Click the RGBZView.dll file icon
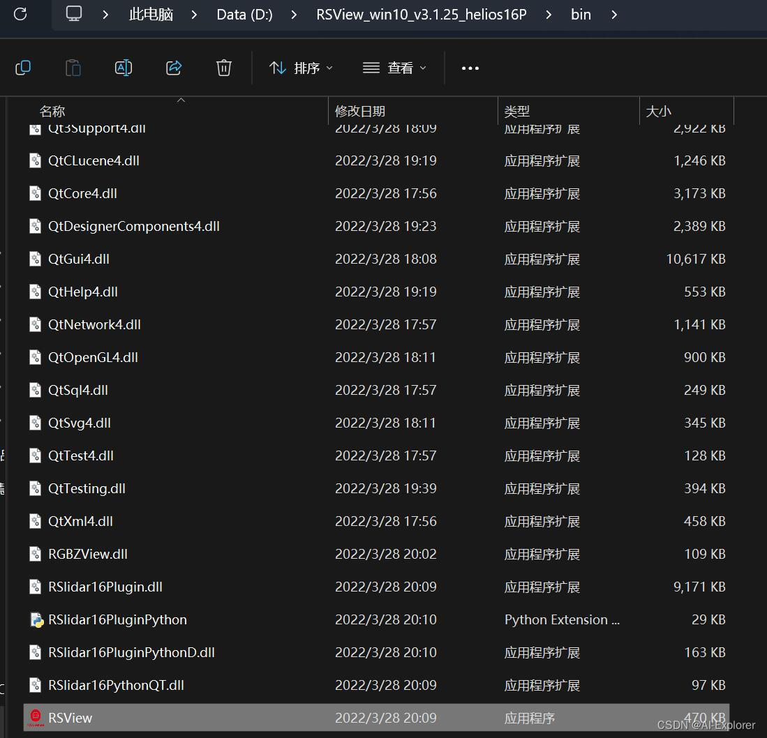The height and width of the screenshot is (738, 767). coord(35,555)
